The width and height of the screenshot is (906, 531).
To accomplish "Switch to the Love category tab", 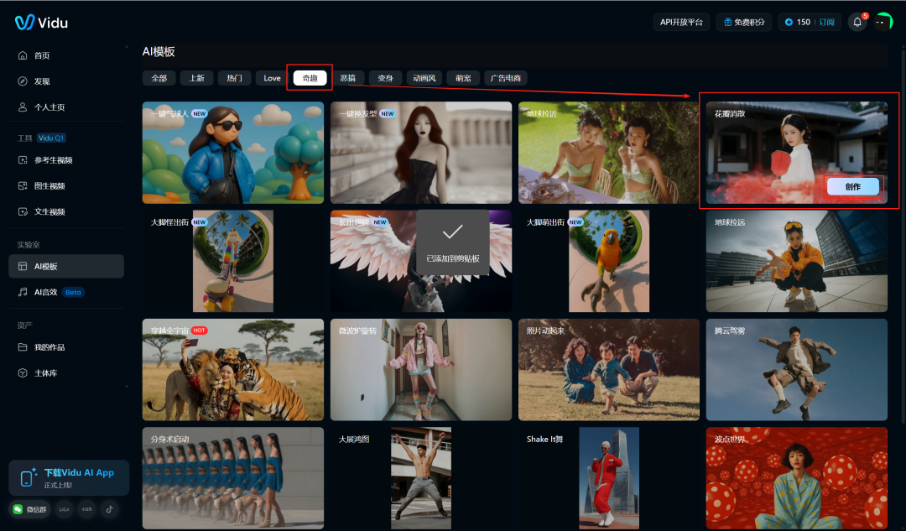I will coord(272,78).
